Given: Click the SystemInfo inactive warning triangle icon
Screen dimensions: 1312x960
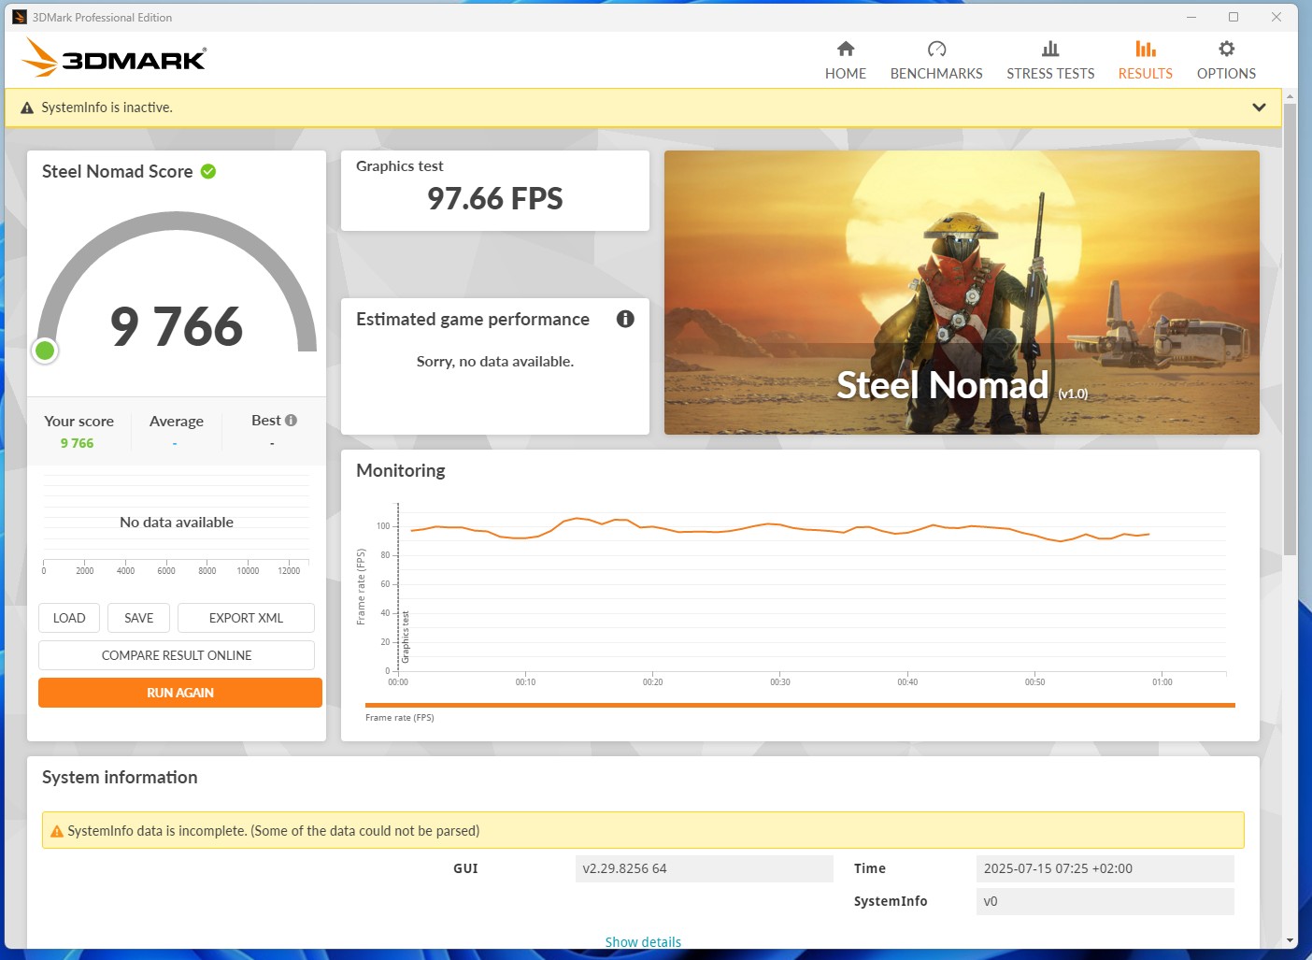Looking at the screenshot, I should (x=27, y=107).
